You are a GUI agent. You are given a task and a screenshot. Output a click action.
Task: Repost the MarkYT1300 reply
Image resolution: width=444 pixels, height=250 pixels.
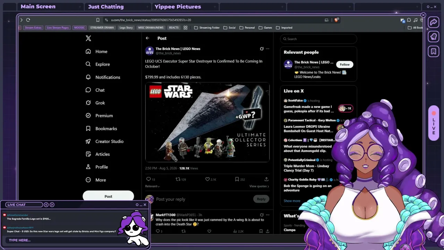coord(183,231)
